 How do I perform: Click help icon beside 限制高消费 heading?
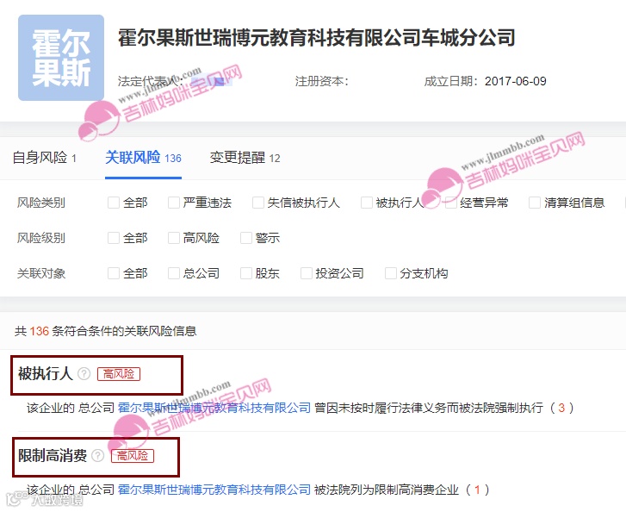tap(98, 456)
